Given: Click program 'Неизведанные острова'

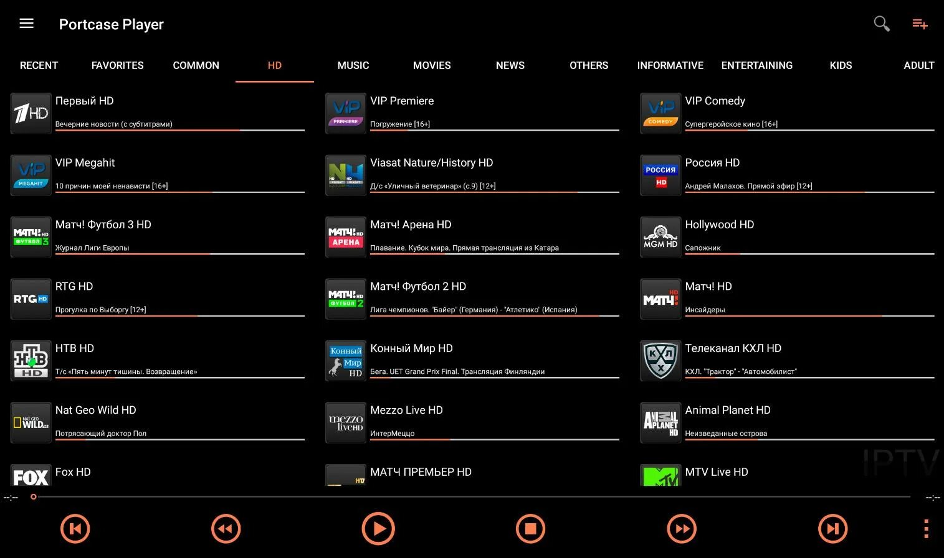Looking at the screenshot, I should (x=726, y=433).
